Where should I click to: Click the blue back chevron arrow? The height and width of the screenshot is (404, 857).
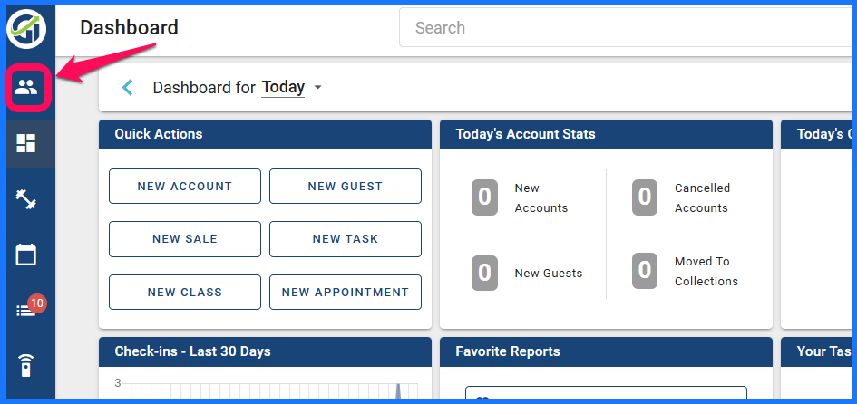[x=128, y=88]
